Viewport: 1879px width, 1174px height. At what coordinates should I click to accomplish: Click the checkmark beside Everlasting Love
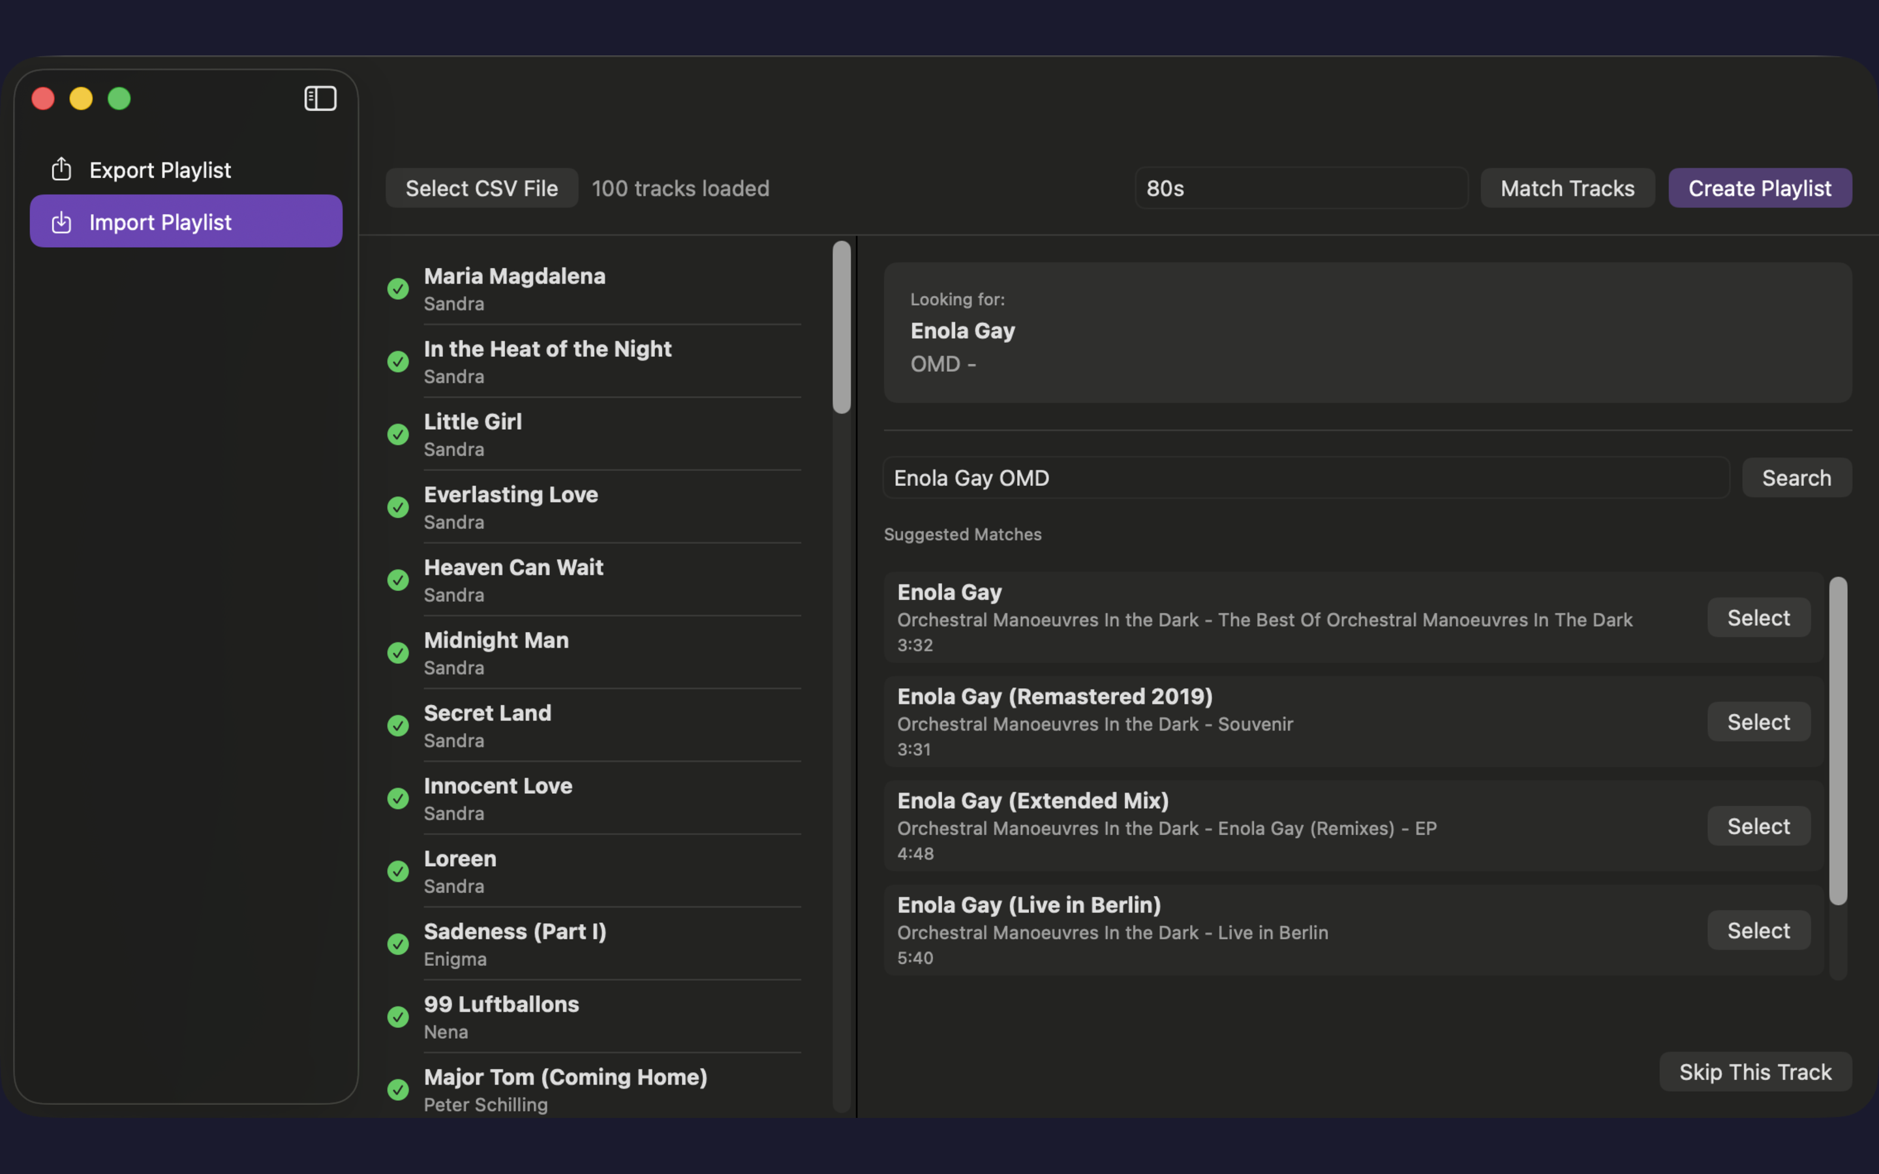[x=399, y=507]
